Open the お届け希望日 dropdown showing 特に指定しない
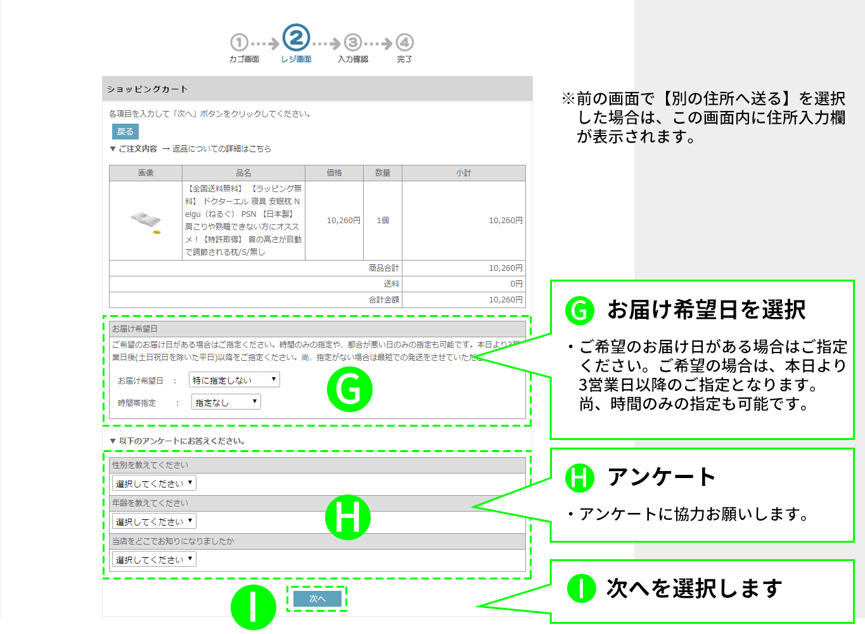This screenshot has width=865, height=634. click(233, 379)
